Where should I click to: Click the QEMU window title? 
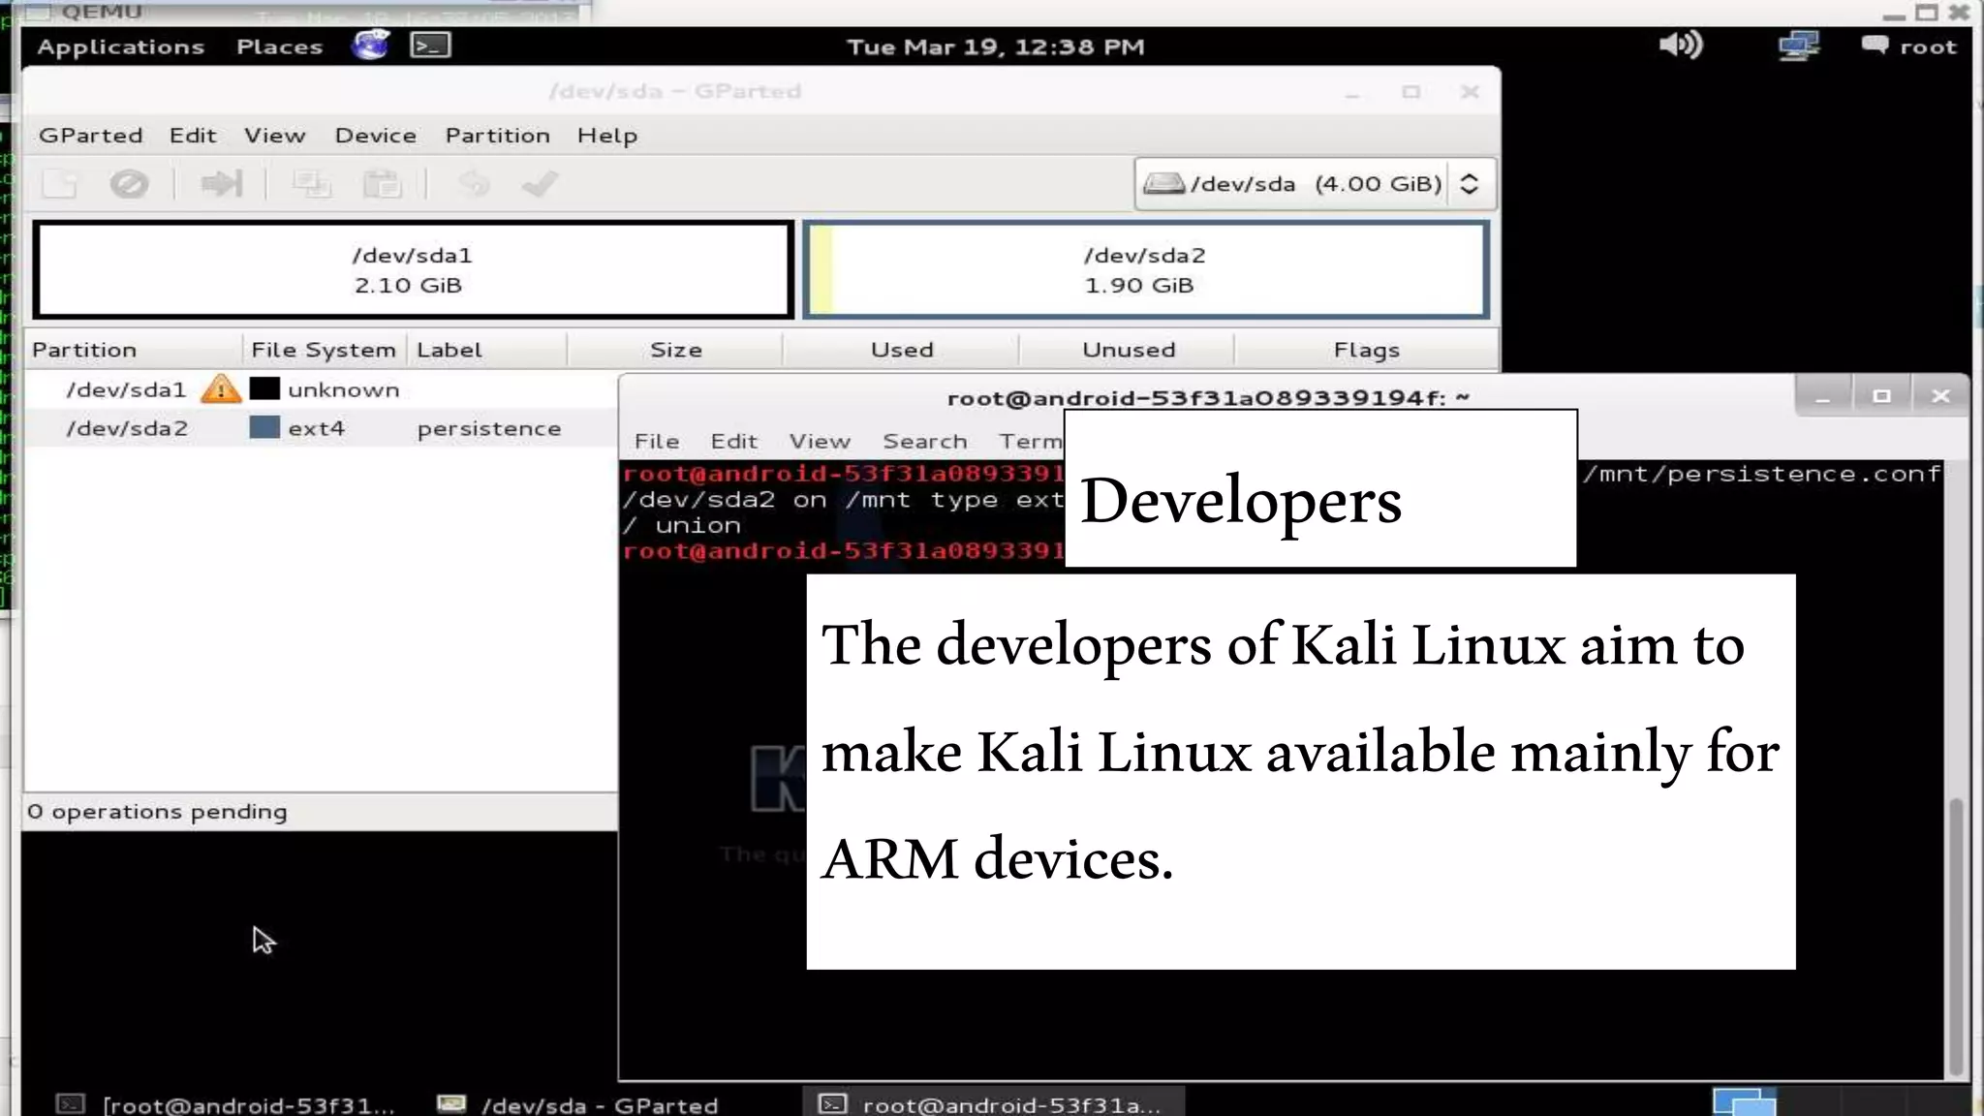click(x=101, y=12)
